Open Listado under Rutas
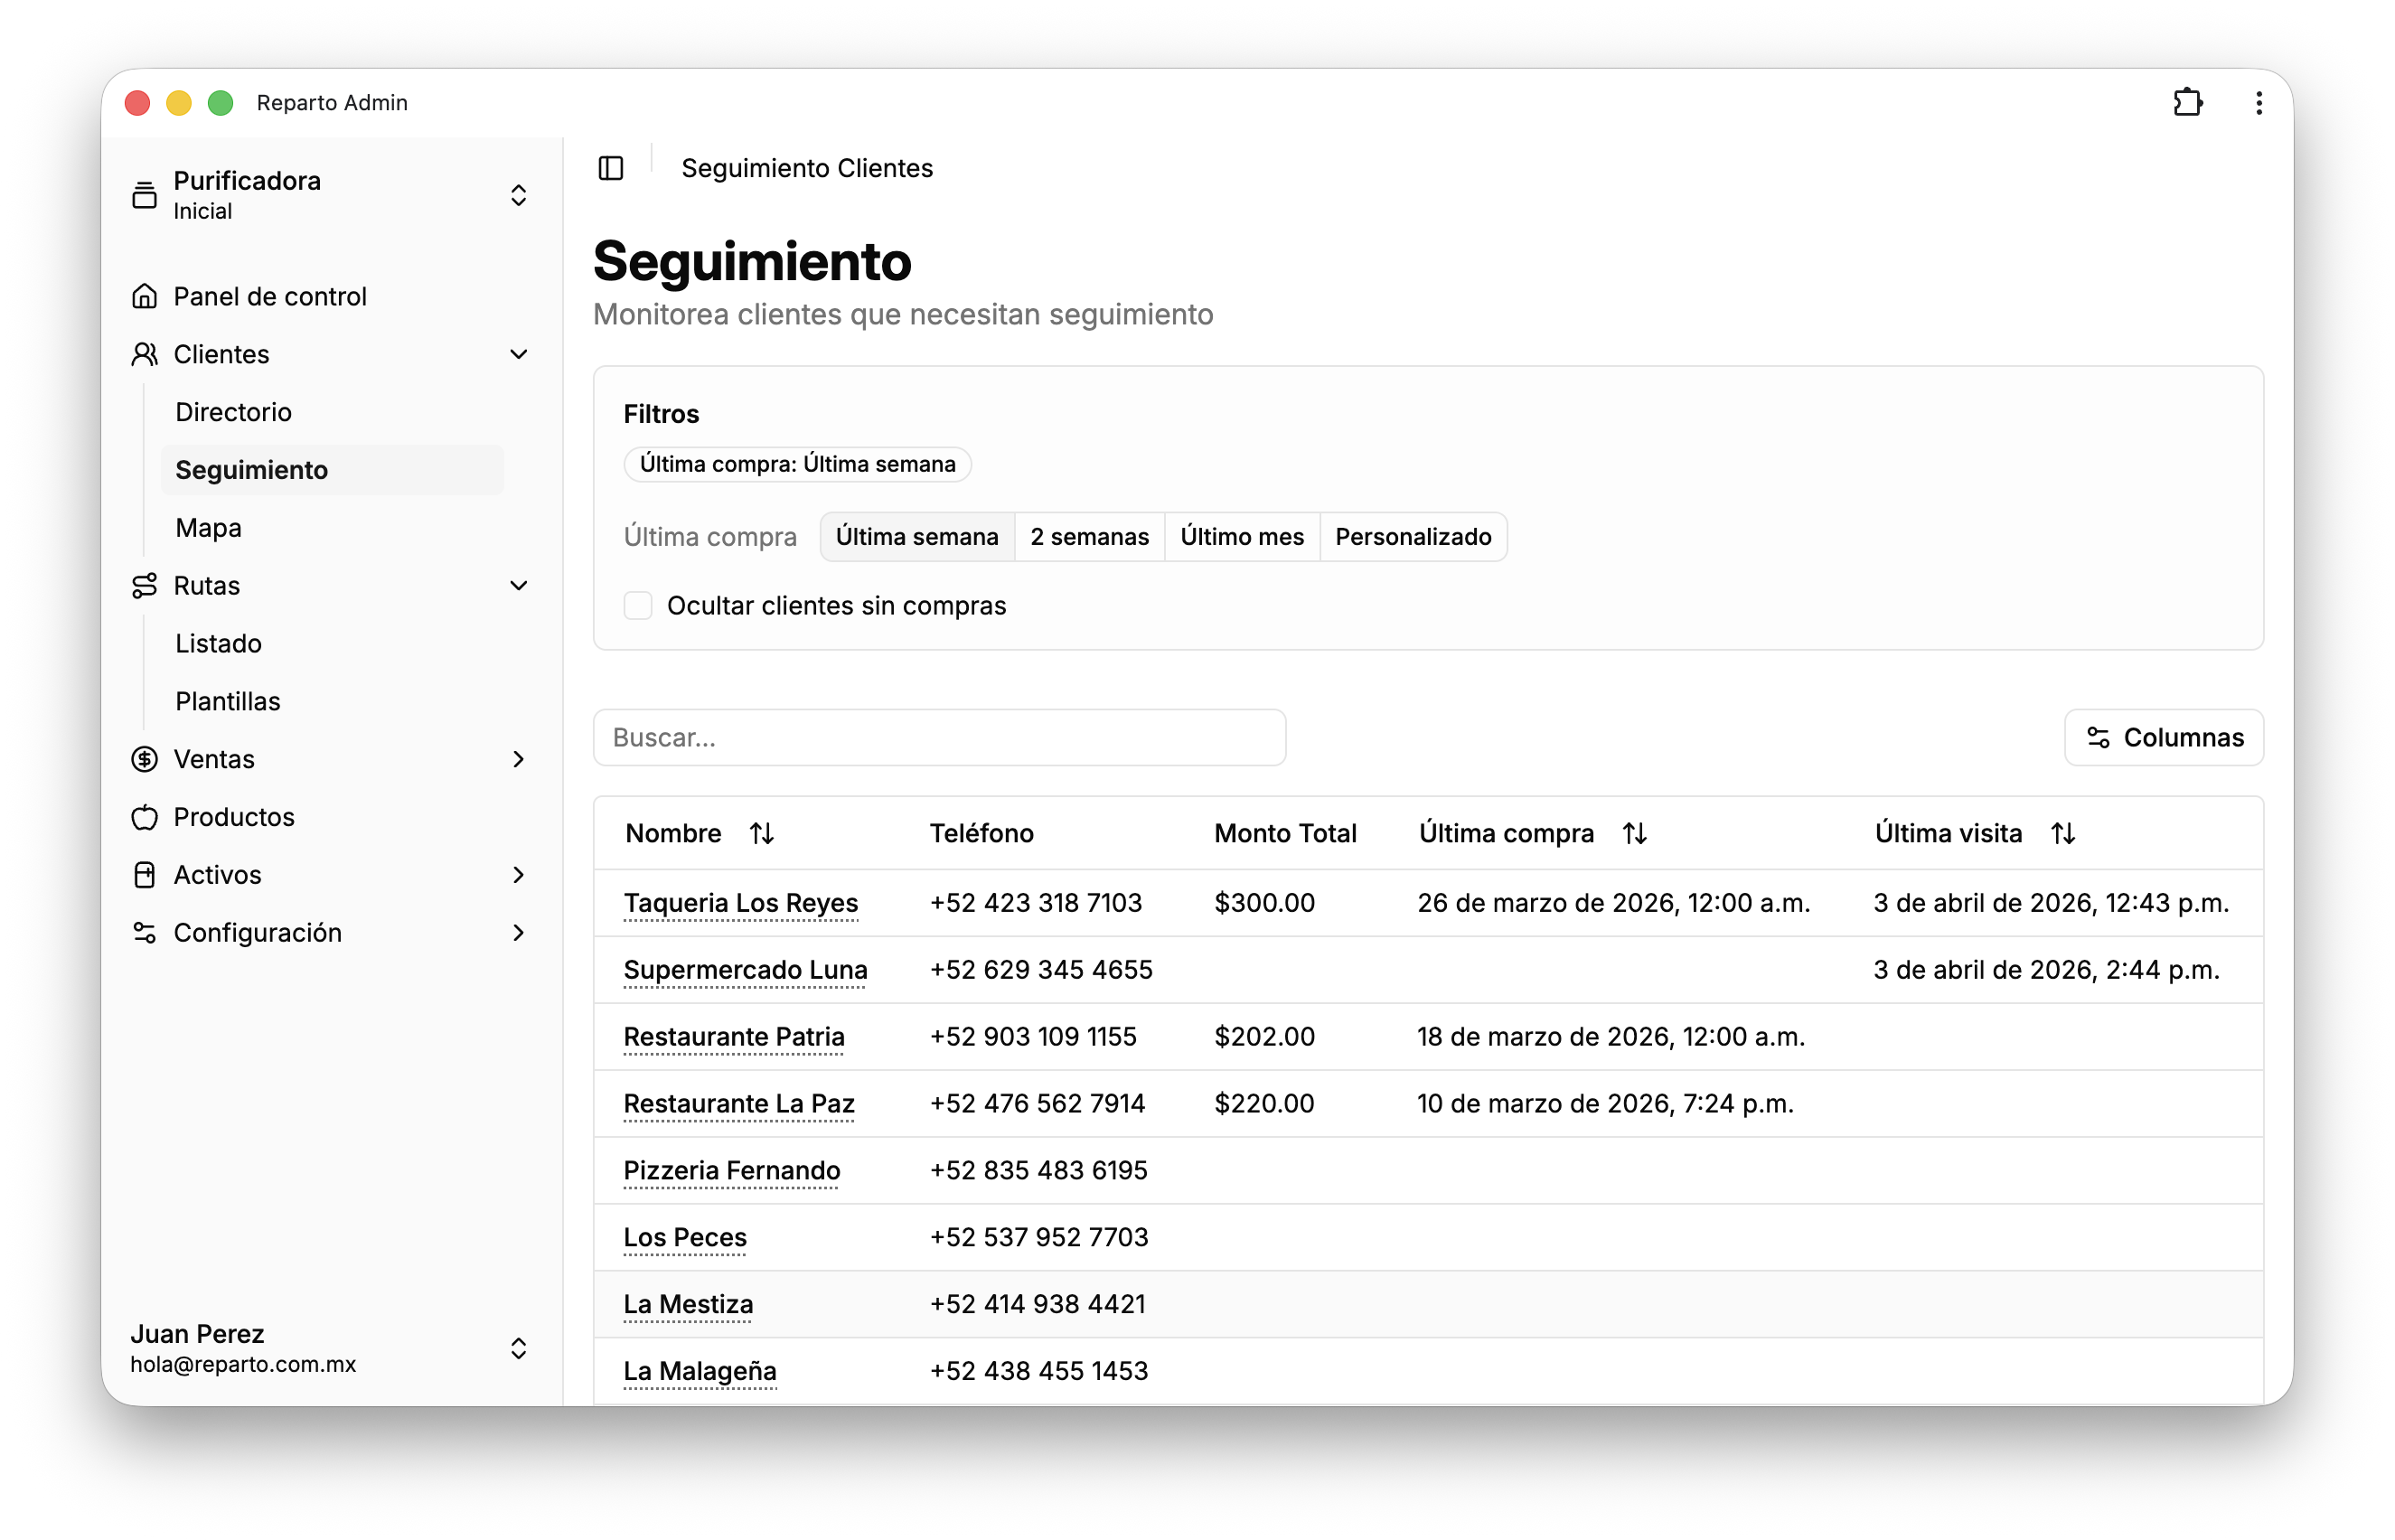The image size is (2395, 1540). click(218, 643)
